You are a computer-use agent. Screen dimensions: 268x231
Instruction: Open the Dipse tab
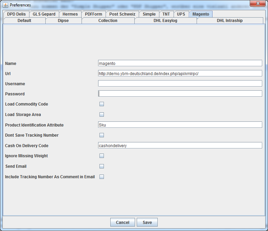63,21
